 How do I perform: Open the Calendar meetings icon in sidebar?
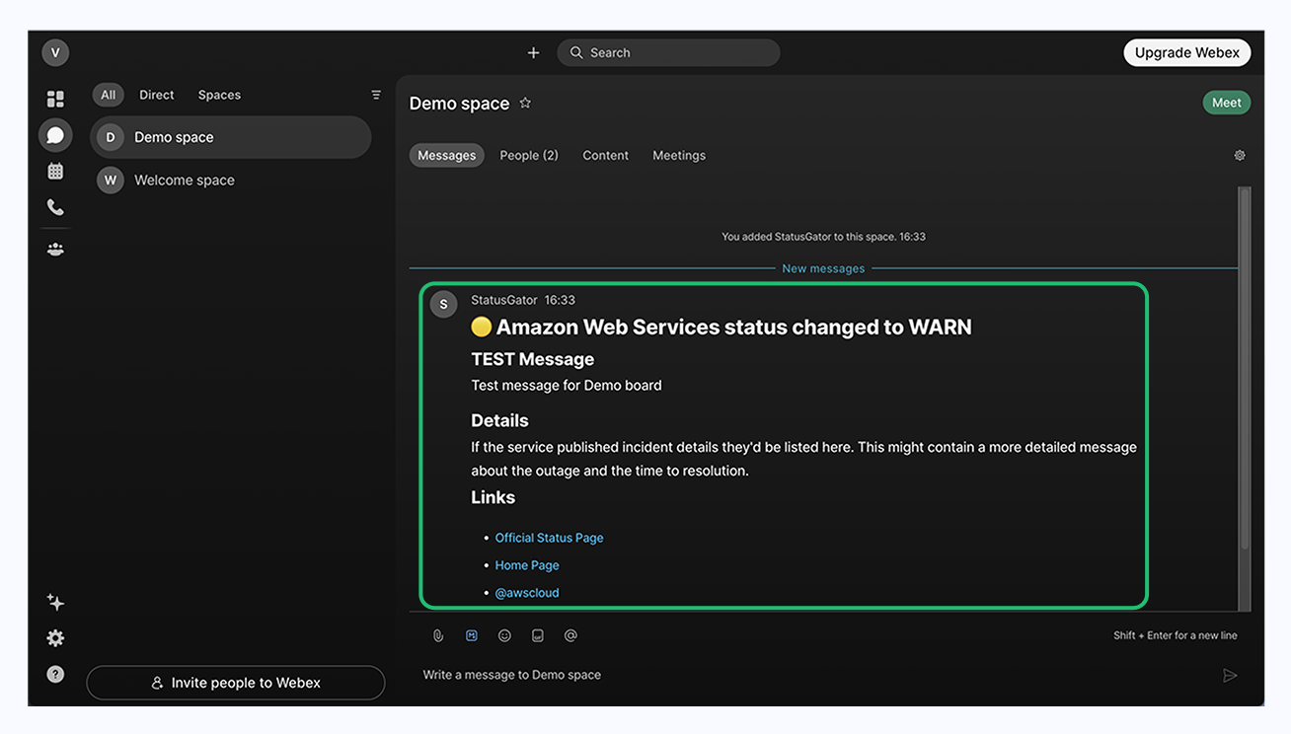[55, 172]
